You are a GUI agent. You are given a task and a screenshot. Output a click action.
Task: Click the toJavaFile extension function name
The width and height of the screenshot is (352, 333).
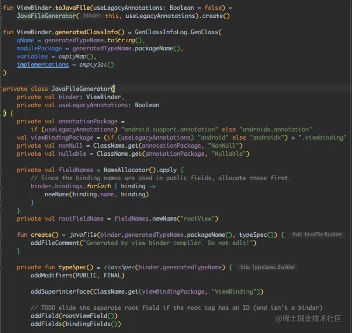[x=72, y=8]
